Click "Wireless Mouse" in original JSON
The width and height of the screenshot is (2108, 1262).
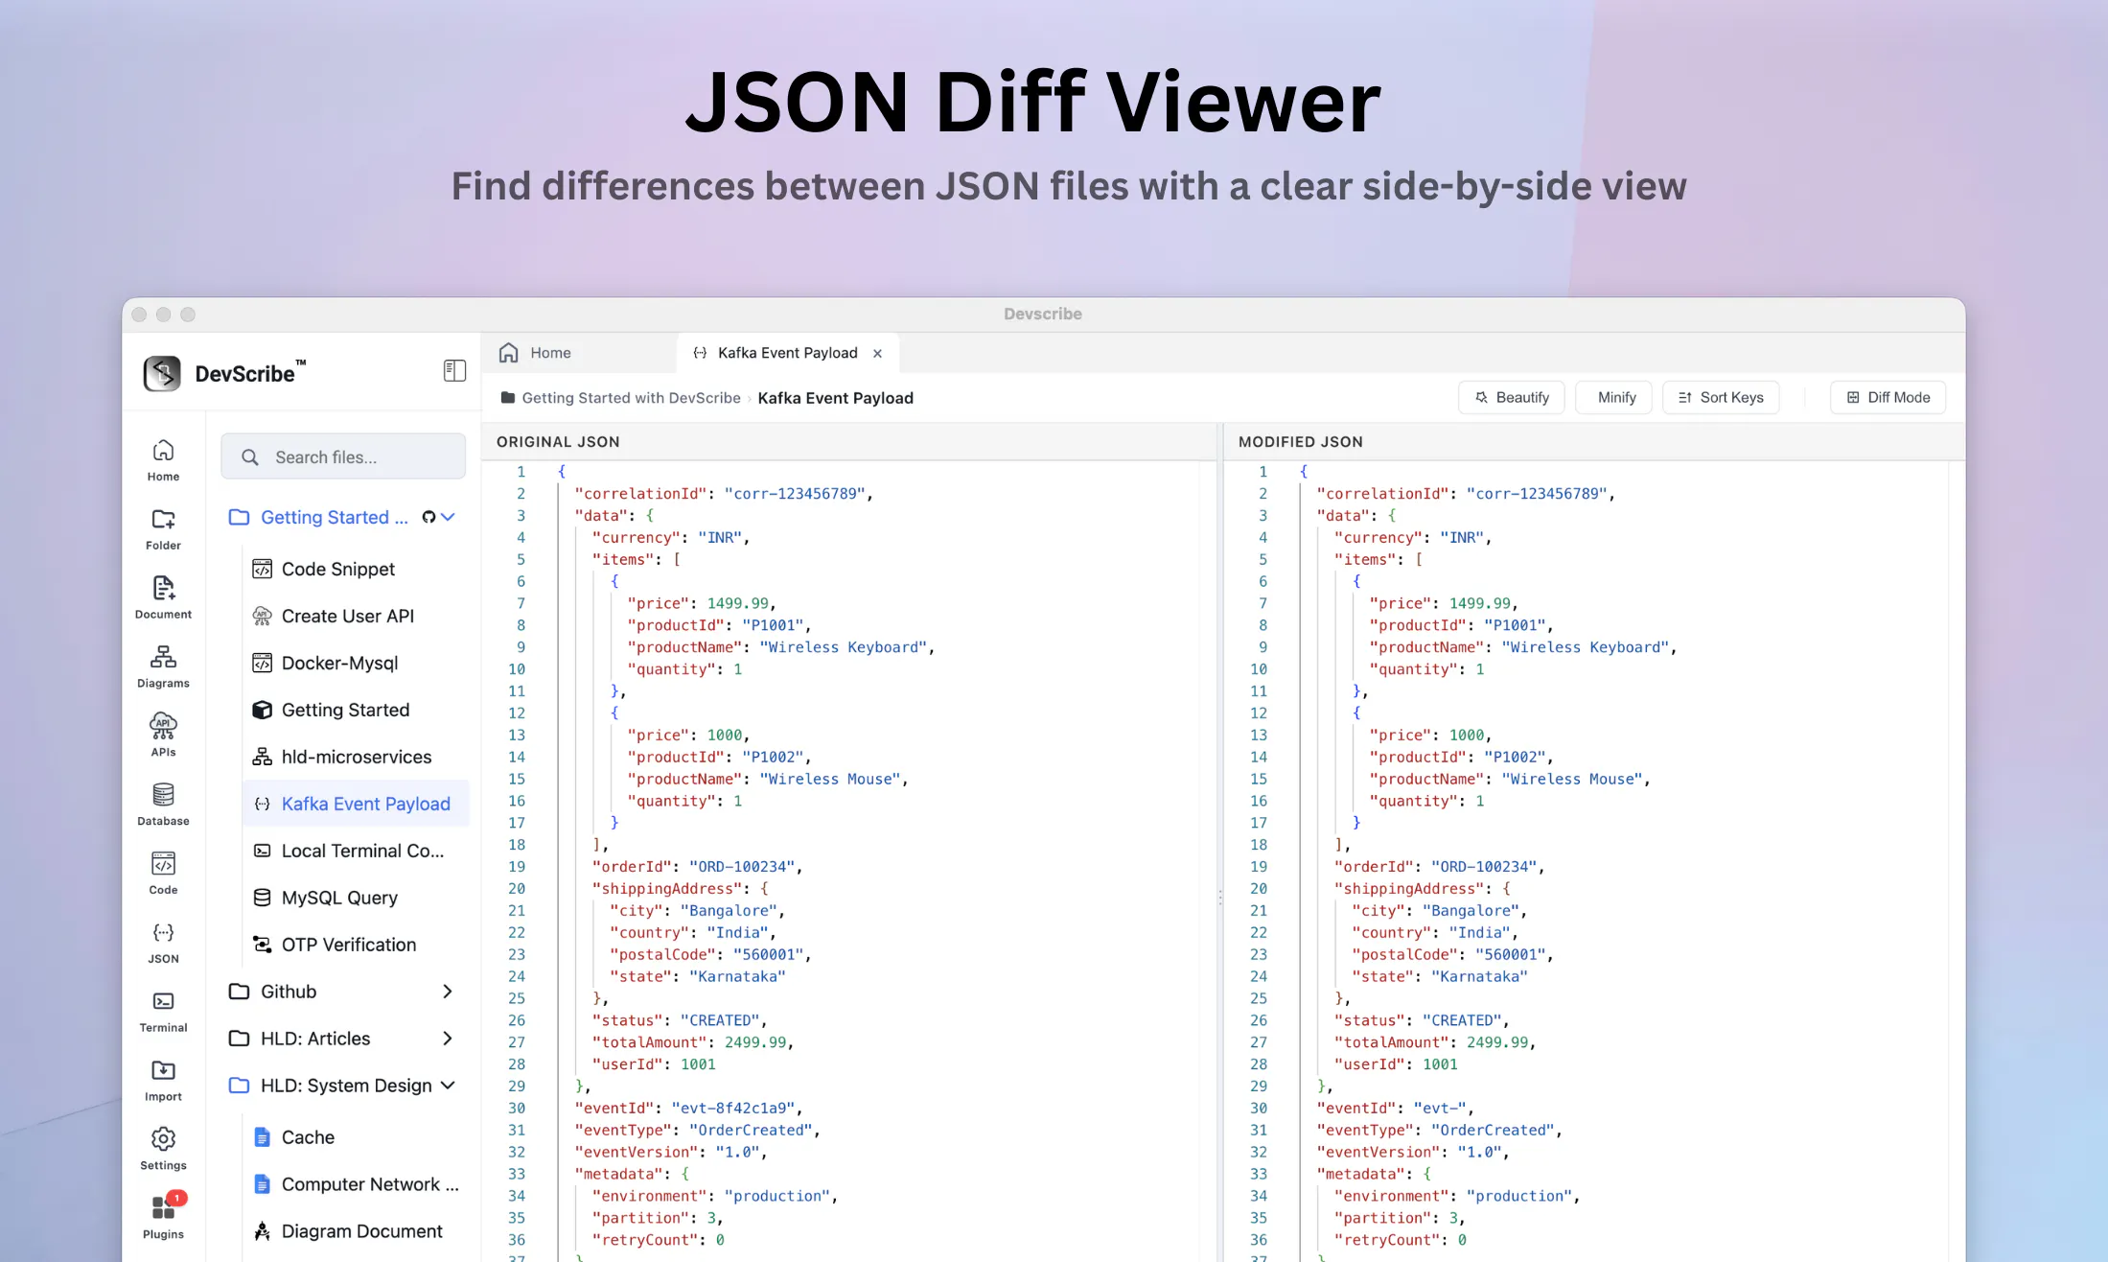830,780
